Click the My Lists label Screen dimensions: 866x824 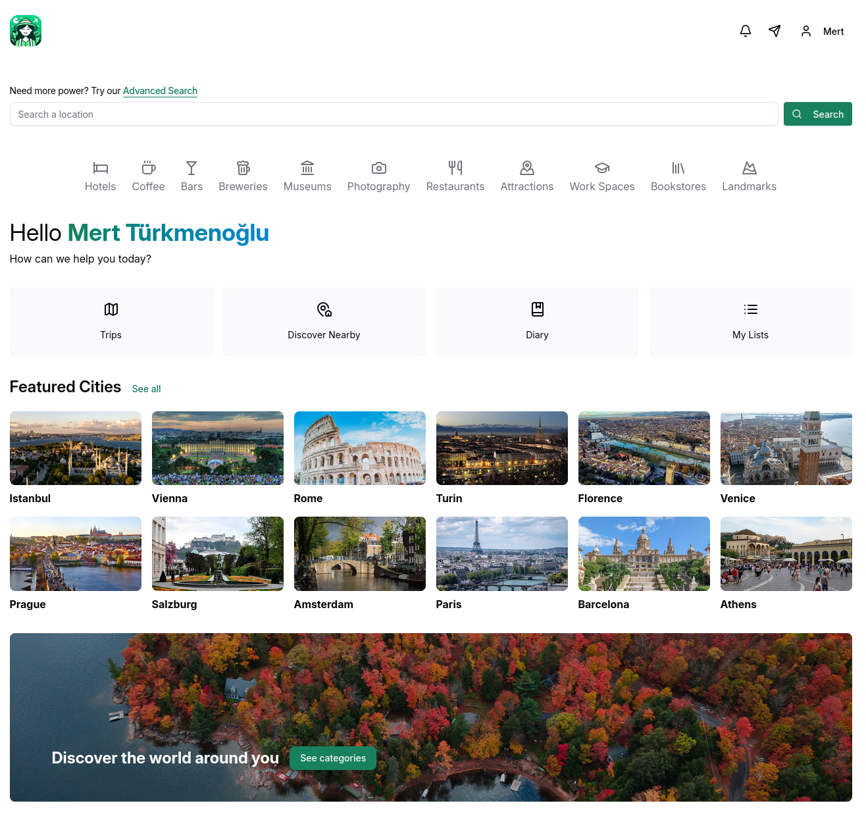(x=751, y=335)
